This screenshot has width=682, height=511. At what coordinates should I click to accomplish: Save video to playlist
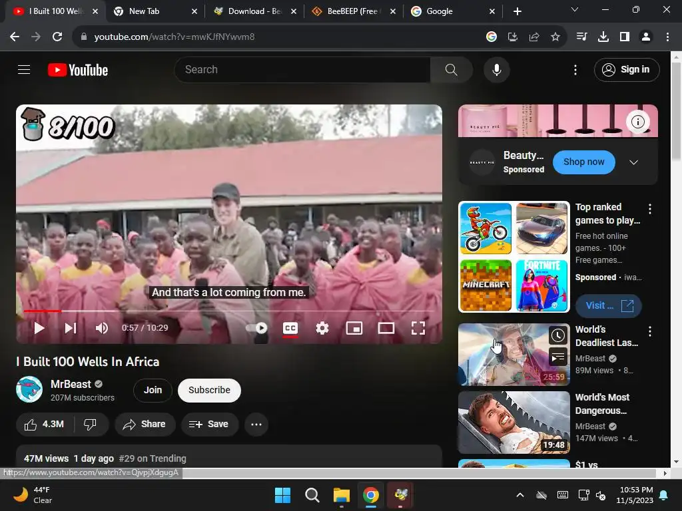click(210, 424)
